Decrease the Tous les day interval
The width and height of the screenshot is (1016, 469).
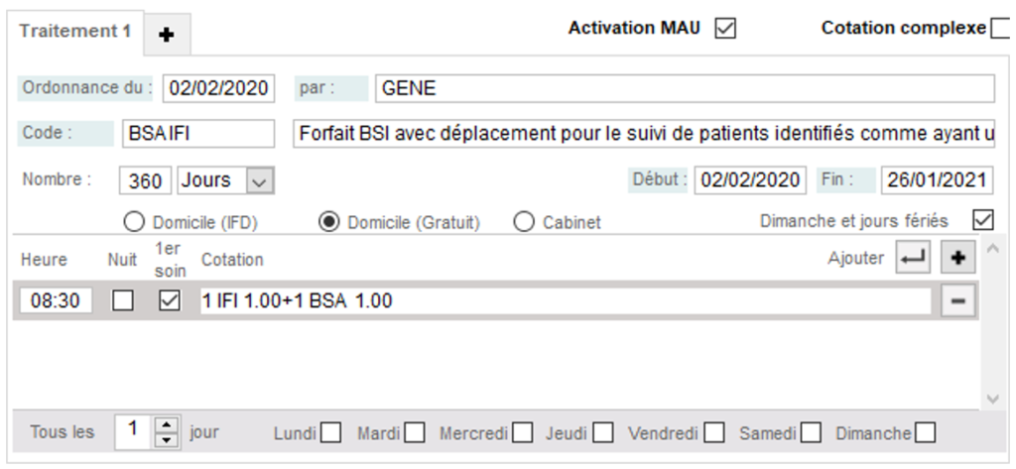click(168, 439)
